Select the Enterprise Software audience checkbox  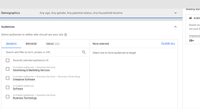point(8,78)
